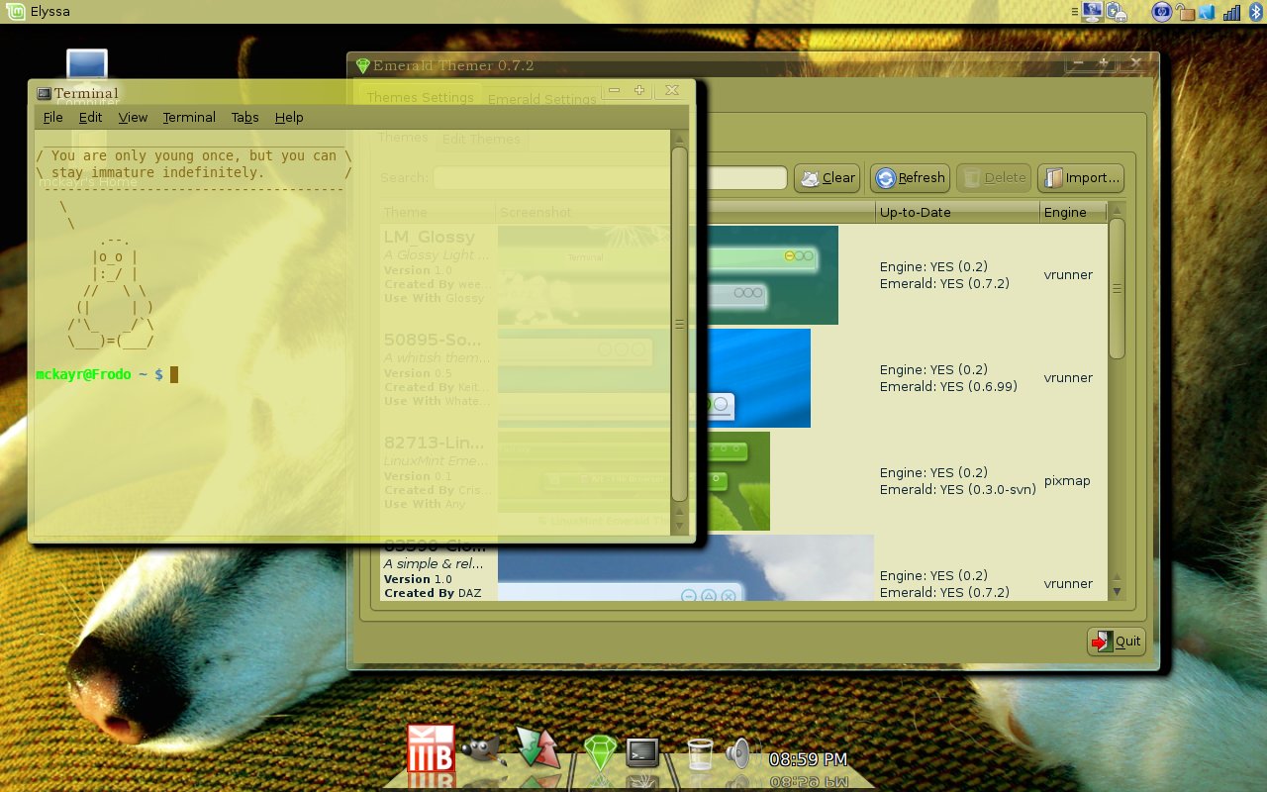This screenshot has height=792, width=1267.
Task: Click the theme list scrollbar up arrow
Action: (x=1117, y=210)
